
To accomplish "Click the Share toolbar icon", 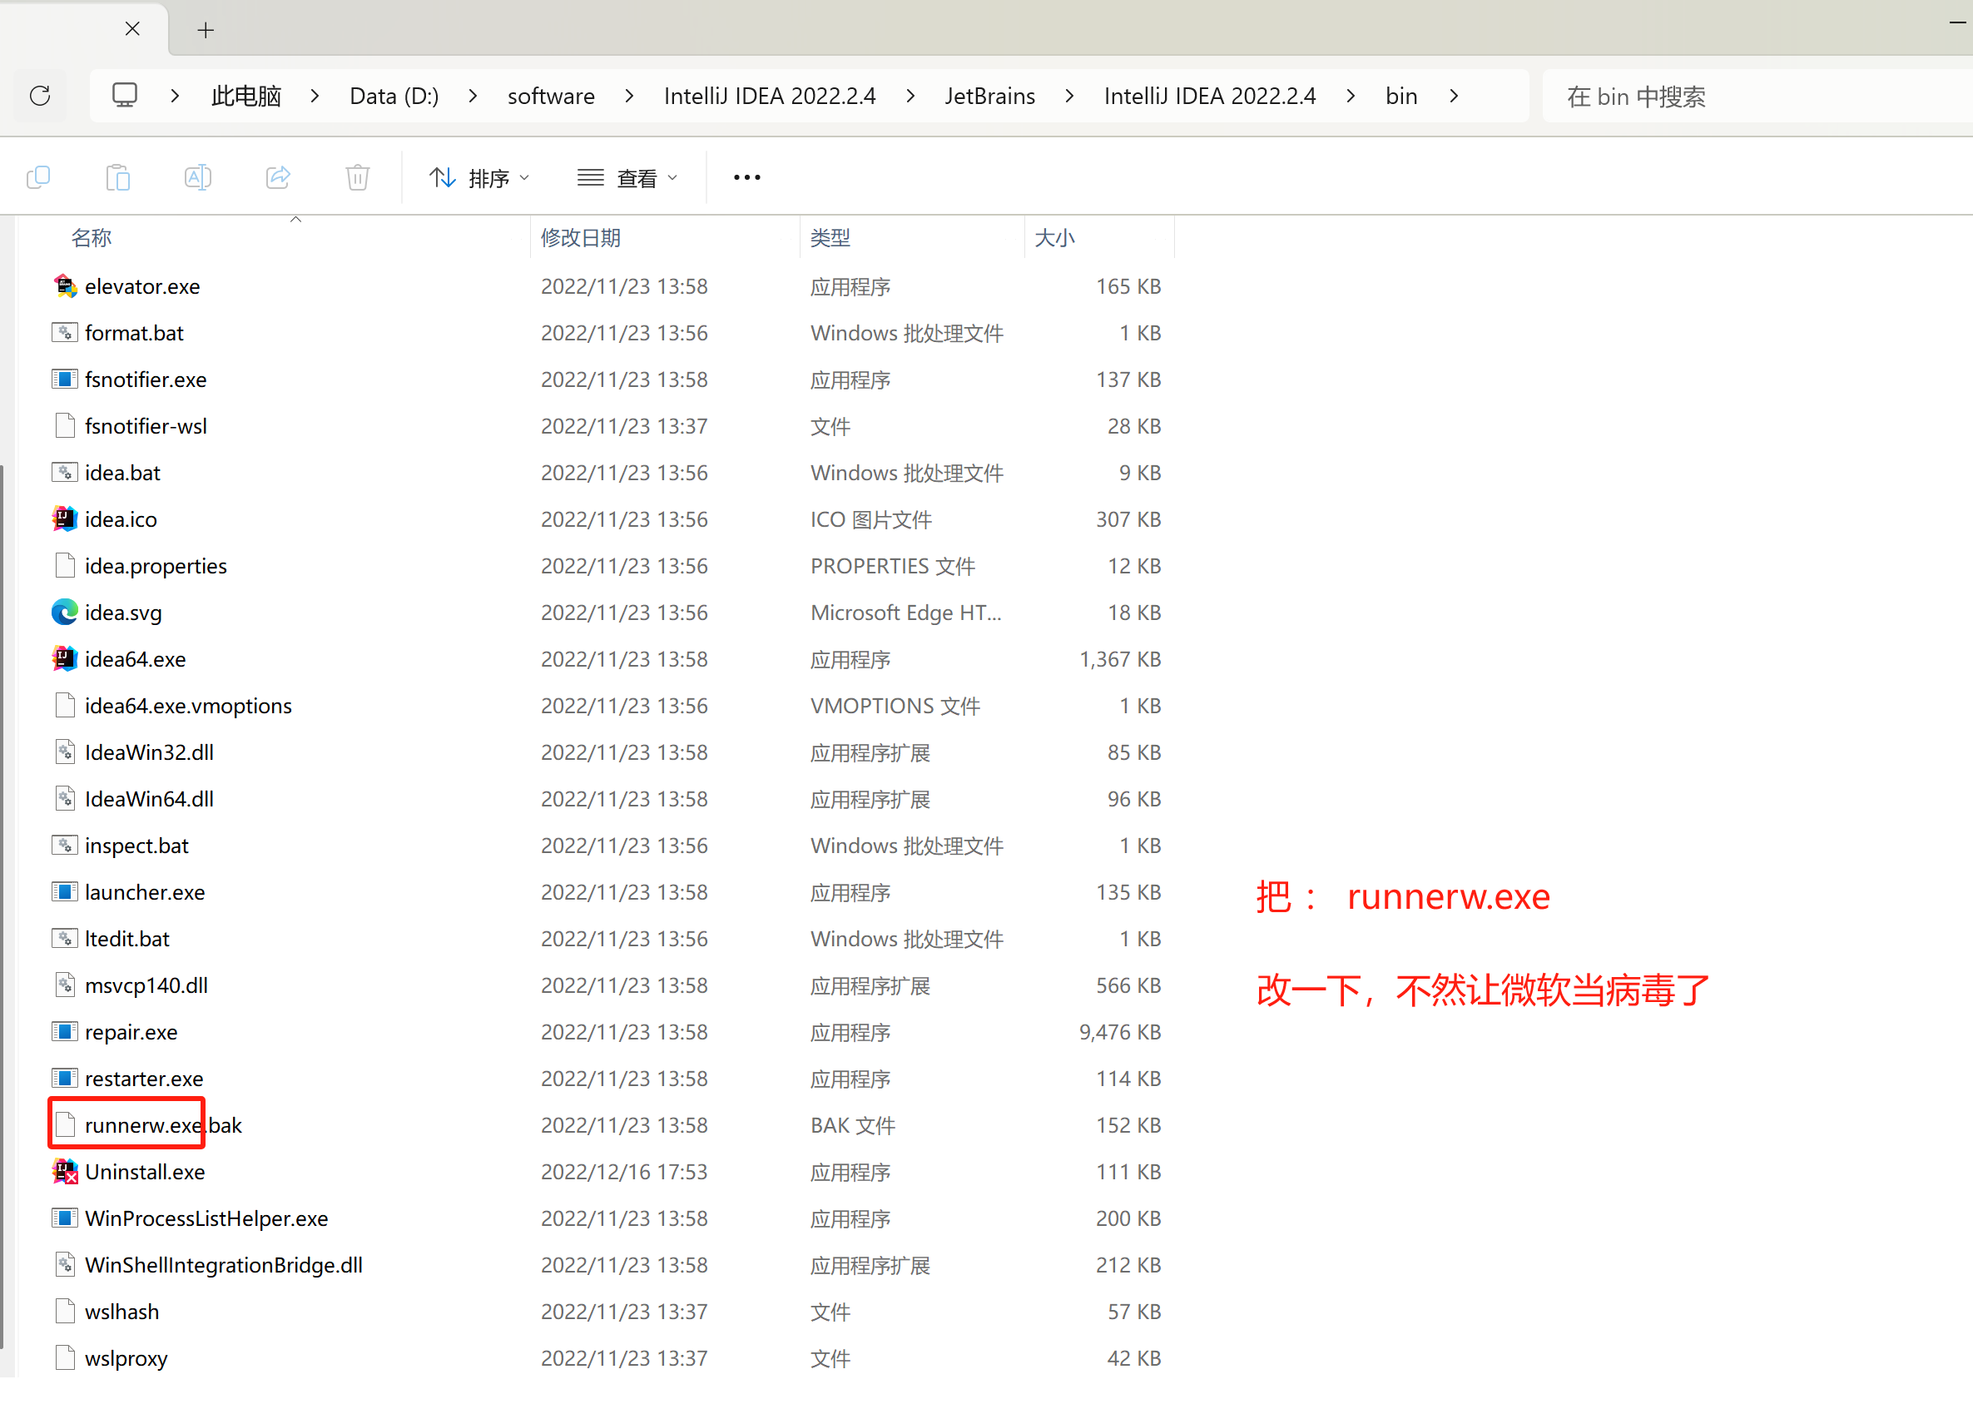I will tap(279, 177).
